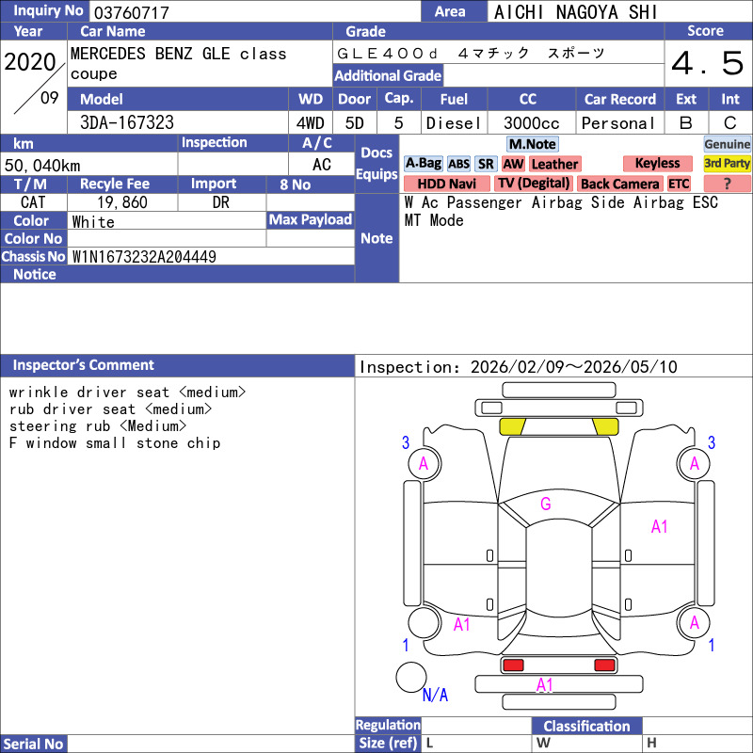Click the spare tire circle labeled N/A

pos(410,678)
